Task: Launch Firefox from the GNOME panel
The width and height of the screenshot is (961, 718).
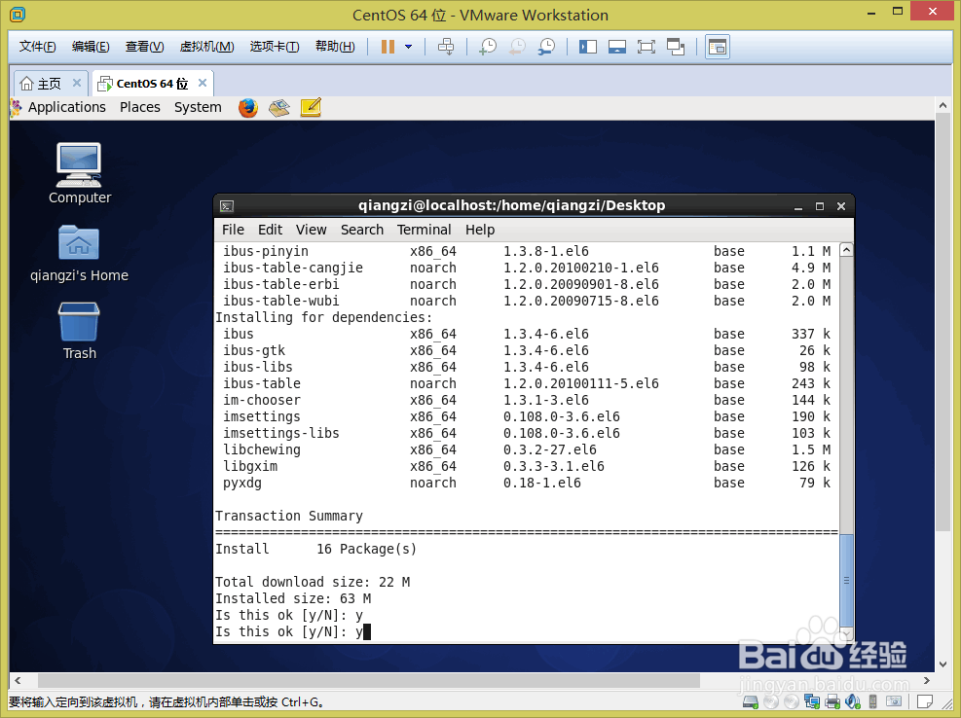Action: 247,108
